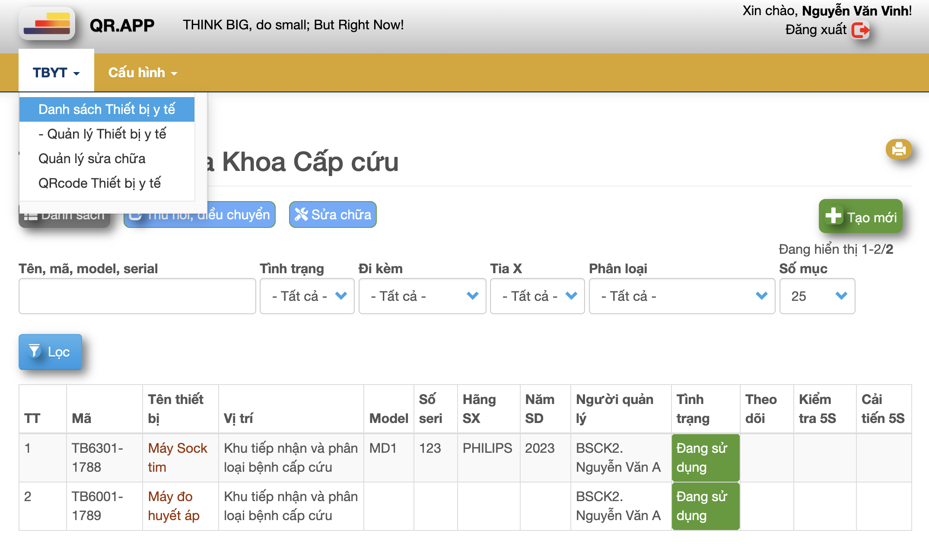The height and width of the screenshot is (549, 929).
Task: Click the orange print icon button
Action: click(899, 149)
